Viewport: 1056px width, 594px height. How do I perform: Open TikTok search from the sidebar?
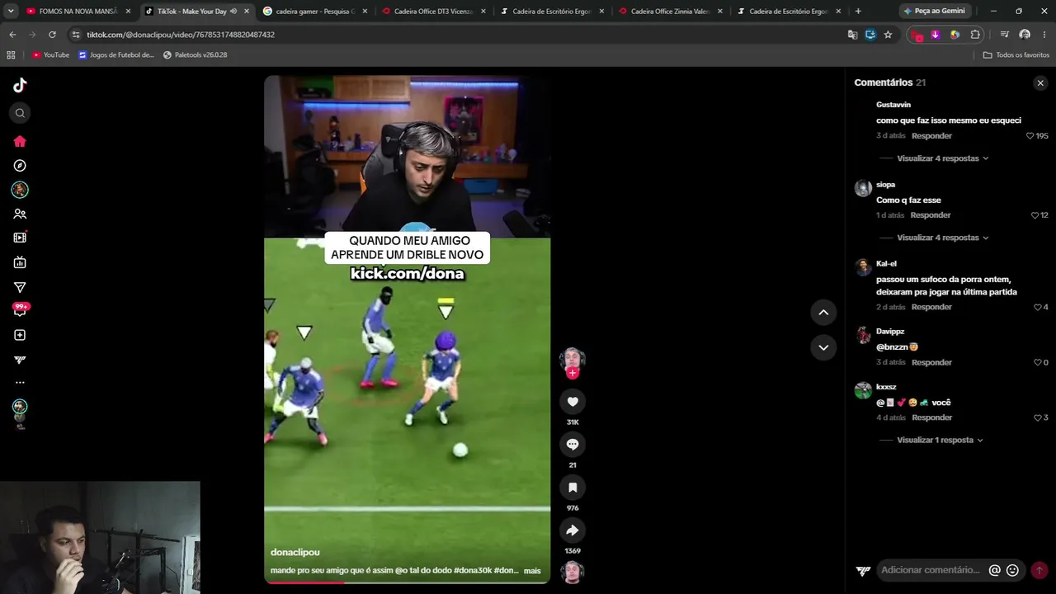20,113
